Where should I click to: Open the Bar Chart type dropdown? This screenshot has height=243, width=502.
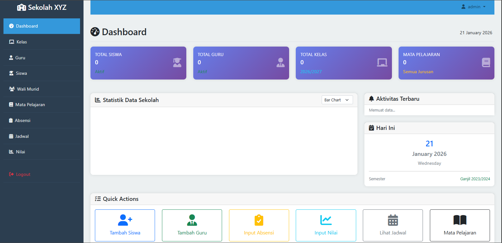337,100
